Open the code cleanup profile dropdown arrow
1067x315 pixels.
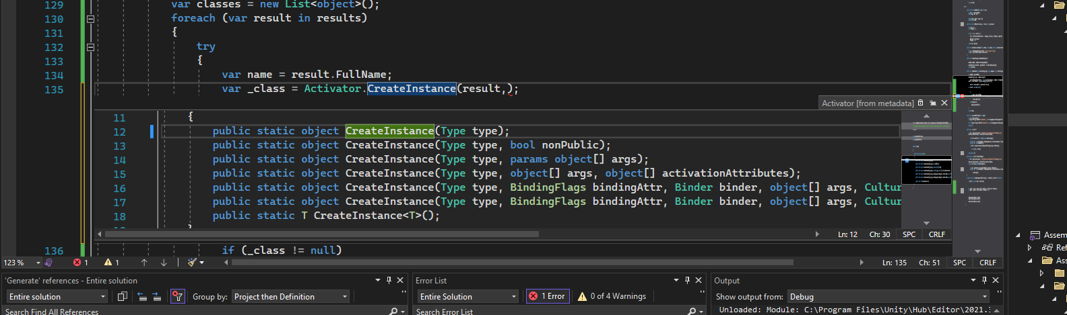pos(201,263)
